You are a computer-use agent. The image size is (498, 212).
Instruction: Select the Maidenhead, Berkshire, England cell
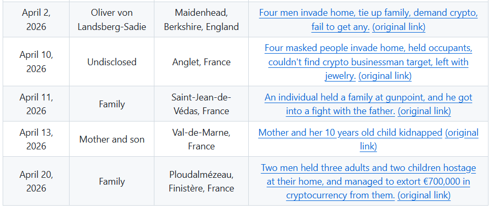coord(201,19)
